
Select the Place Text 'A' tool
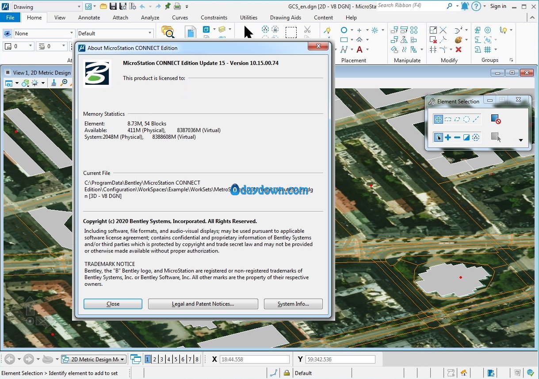[x=359, y=49]
